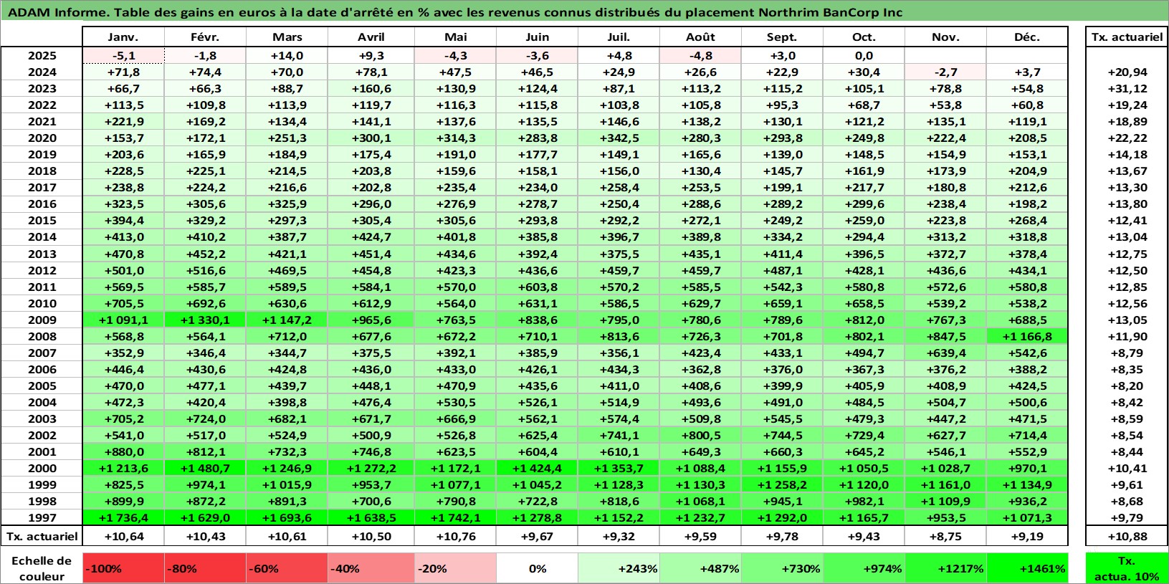
Task: Select the 'Nov.' column header
Action: click(945, 37)
